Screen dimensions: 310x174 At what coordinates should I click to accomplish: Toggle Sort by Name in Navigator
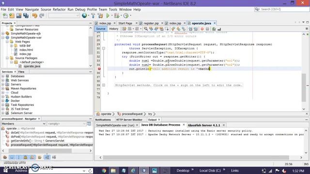(x=47, y=157)
